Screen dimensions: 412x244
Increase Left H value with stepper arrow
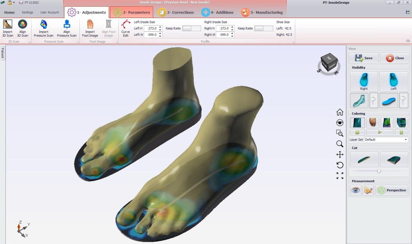tap(160, 27)
